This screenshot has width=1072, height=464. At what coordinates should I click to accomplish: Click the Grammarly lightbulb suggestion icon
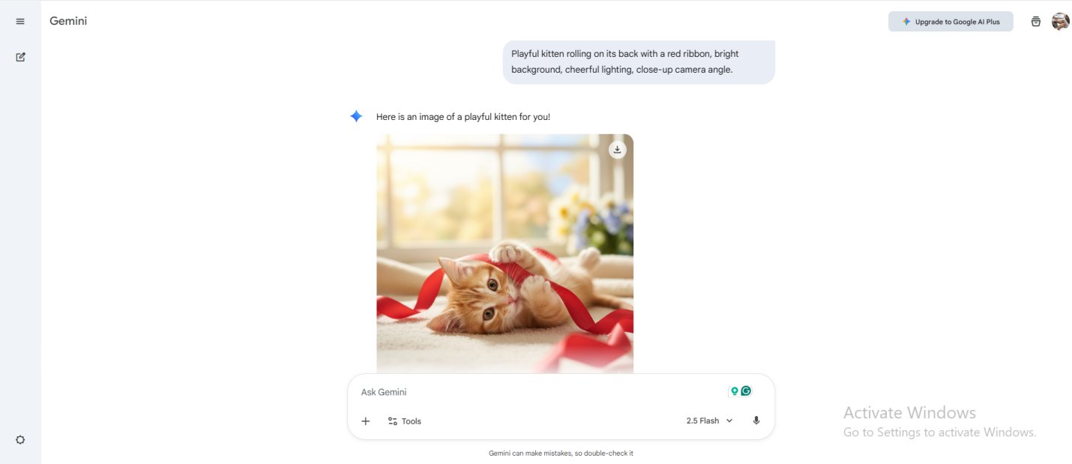tap(735, 391)
